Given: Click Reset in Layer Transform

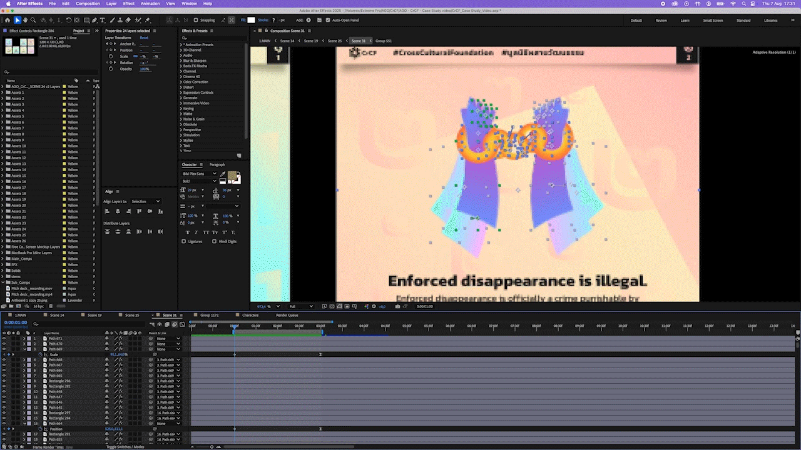Looking at the screenshot, I should tap(144, 37).
